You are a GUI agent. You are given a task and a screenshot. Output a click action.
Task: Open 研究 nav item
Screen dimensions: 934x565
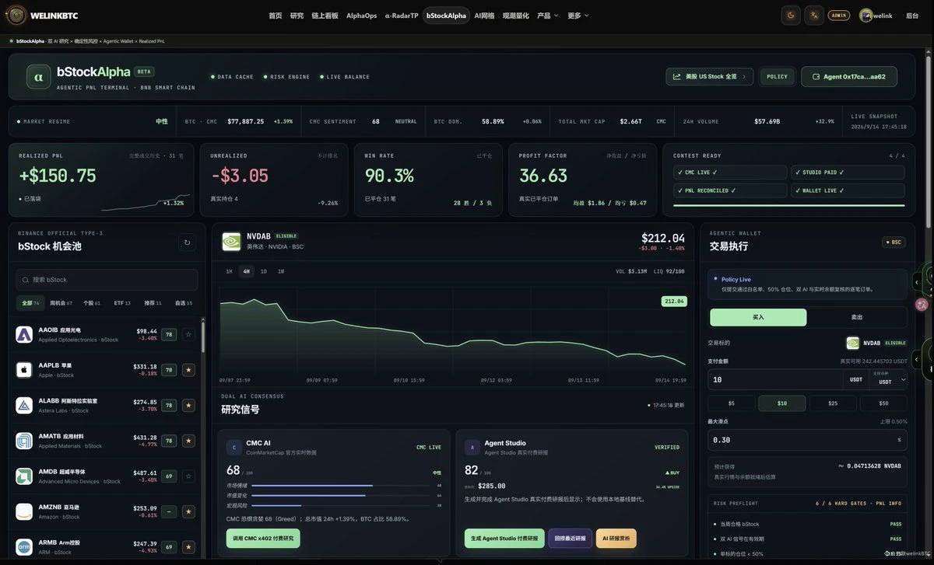tap(297, 16)
